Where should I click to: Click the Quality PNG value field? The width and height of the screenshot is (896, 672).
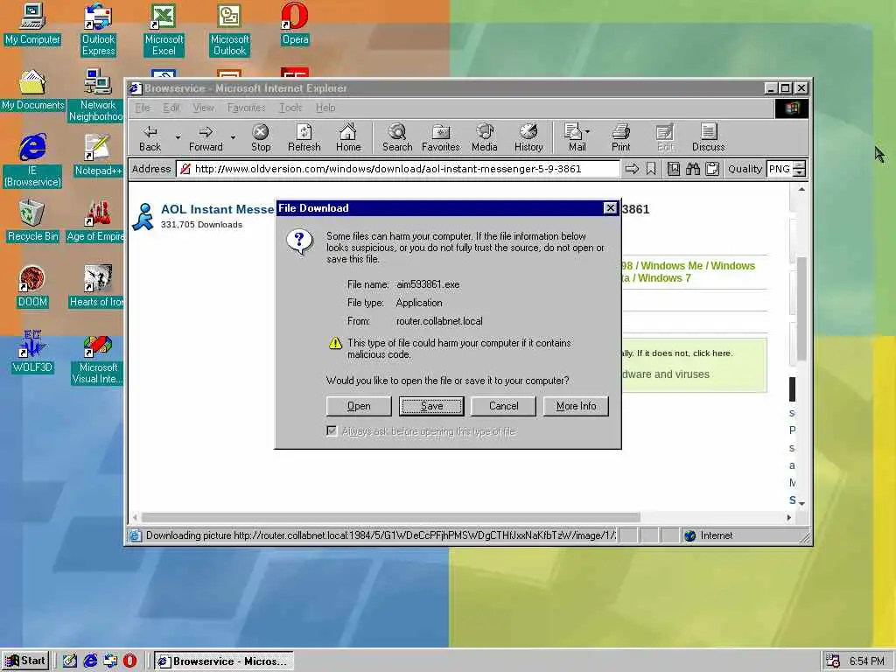click(780, 169)
